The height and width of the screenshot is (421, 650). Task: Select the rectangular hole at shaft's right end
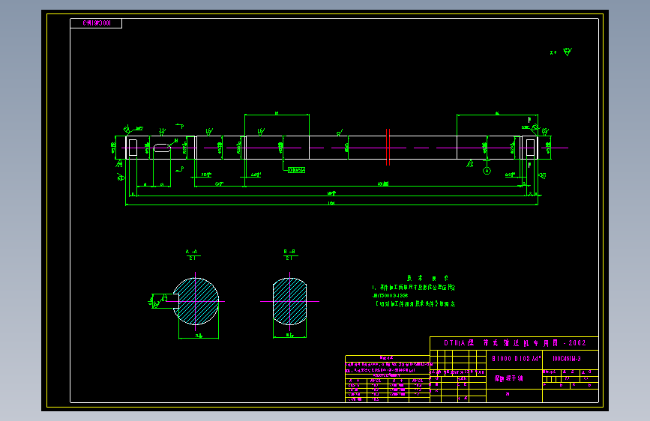(530, 148)
